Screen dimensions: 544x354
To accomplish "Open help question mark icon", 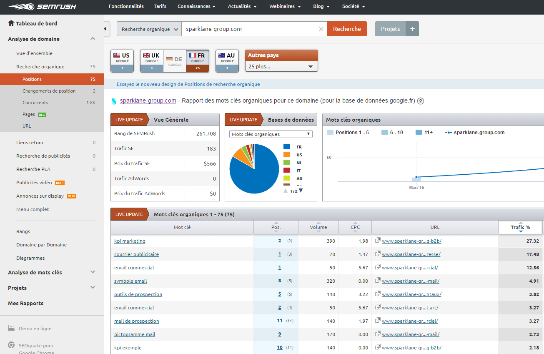I will click(421, 101).
